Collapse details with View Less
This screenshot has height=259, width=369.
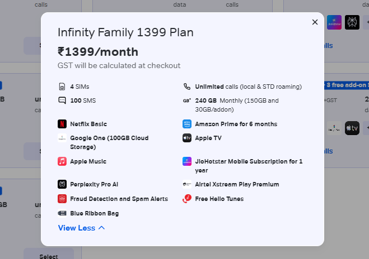pos(81,228)
